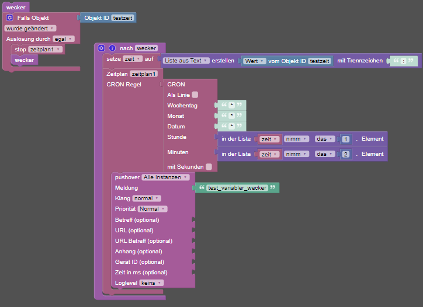Click the Stunde label in CRON block

click(176, 137)
